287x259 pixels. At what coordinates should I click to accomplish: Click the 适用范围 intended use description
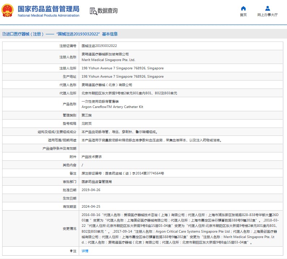pos(151,140)
